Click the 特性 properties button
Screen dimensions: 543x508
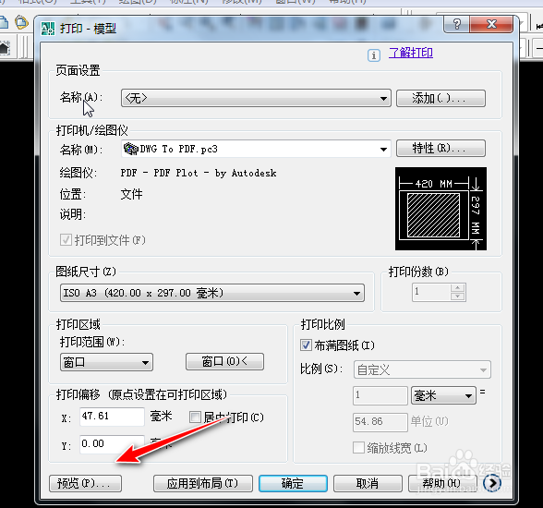tap(440, 149)
